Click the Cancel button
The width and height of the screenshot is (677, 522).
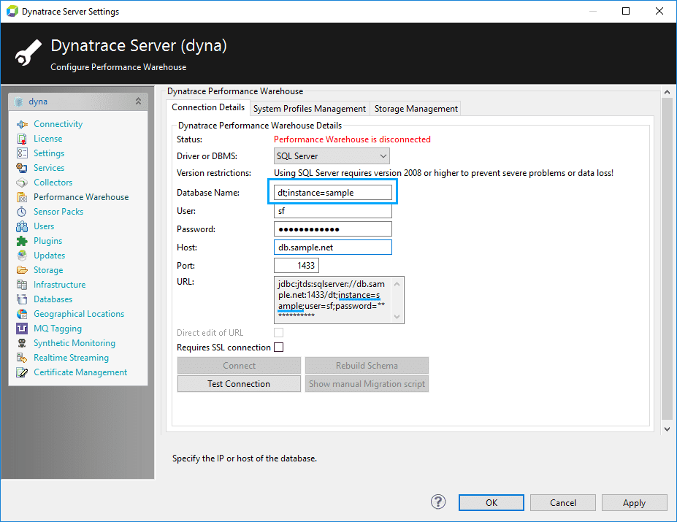pos(562,502)
